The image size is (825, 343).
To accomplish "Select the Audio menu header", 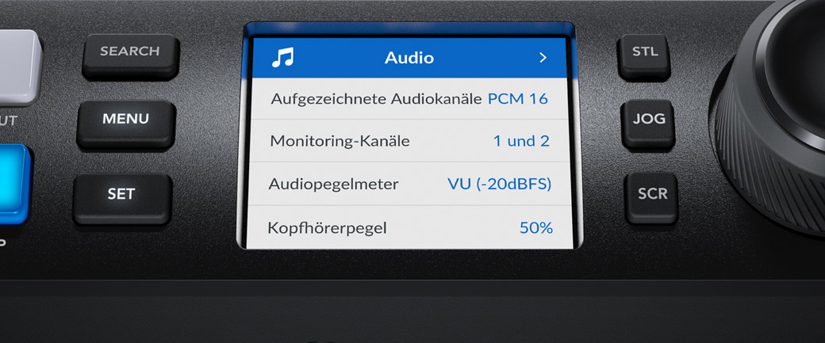I will [409, 57].
